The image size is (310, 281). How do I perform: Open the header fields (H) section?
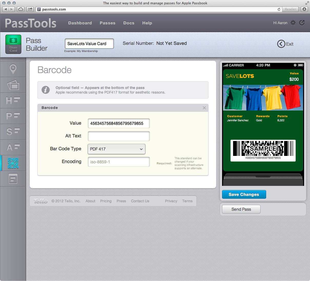pyautogui.click(x=13, y=101)
